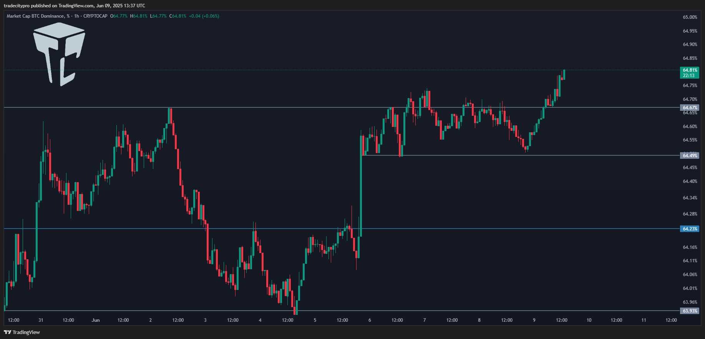
Task: Click the 64.60% price axis tick
Action: pyautogui.click(x=690, y=127)
